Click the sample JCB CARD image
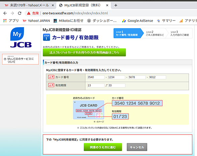Screen dimensions: 197x156 coord(88,110)
